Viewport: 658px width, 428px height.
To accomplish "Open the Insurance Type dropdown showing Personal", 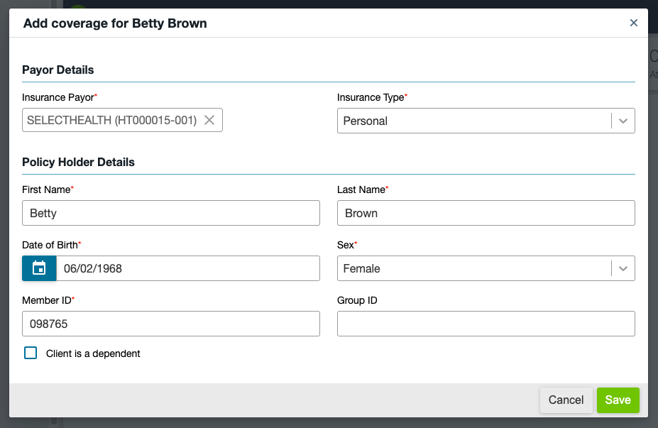I will [473, 121].
